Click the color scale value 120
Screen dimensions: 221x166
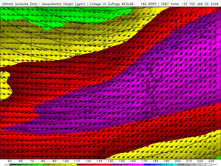click(88, 161)
